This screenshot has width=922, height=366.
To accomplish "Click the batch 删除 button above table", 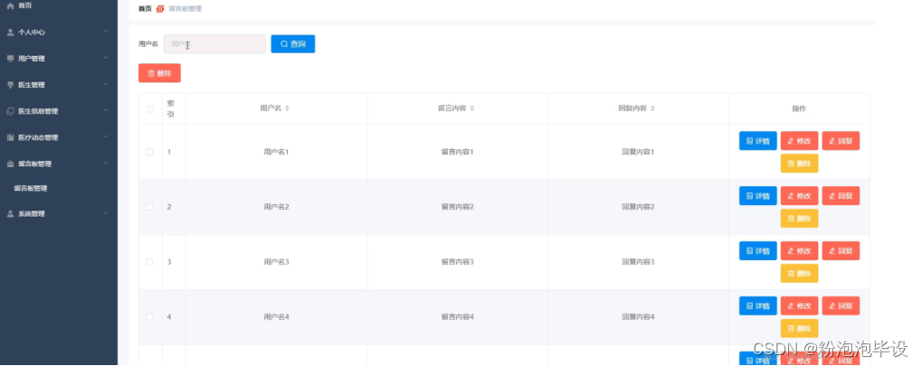I will click(x=159, y=73).
